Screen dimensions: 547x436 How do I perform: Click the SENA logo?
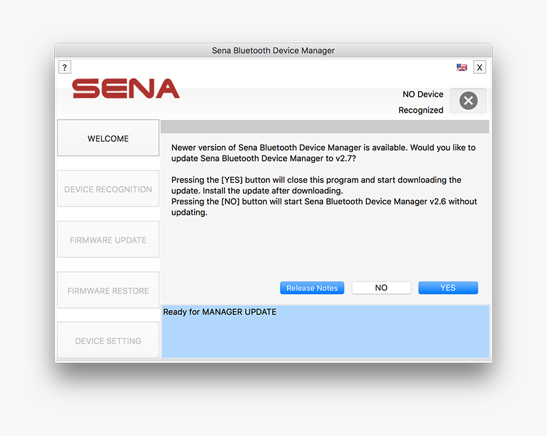[125, 89]
